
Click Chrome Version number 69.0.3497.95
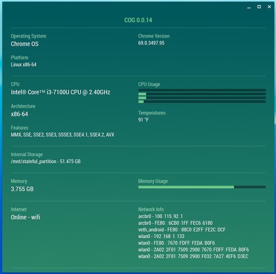pos(151,43)
